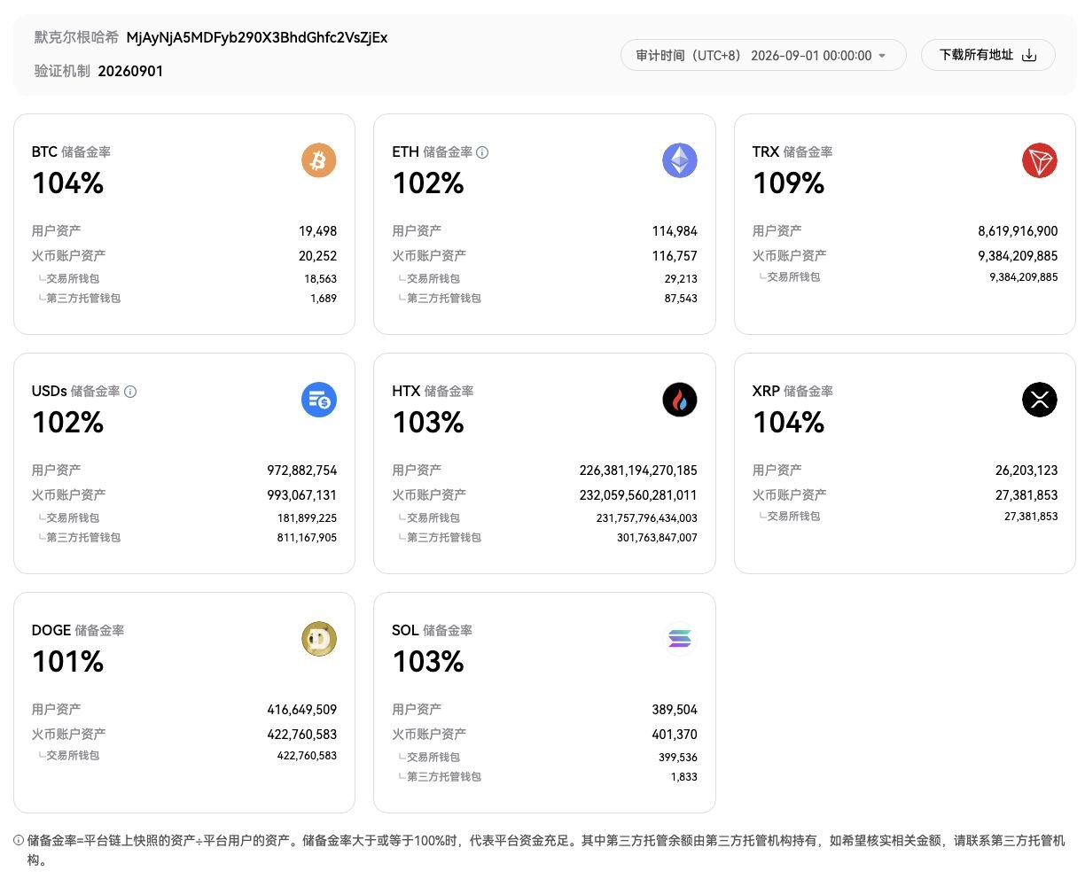The width and height of the screenshot is (1085, 879).
Task: Click HTX third-party custody value 301,763,847,007
Action: click(657, 538)
